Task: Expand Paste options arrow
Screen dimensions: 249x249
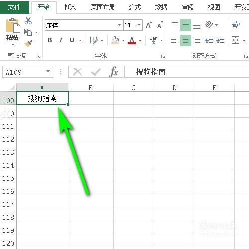Action: (13, 45)
